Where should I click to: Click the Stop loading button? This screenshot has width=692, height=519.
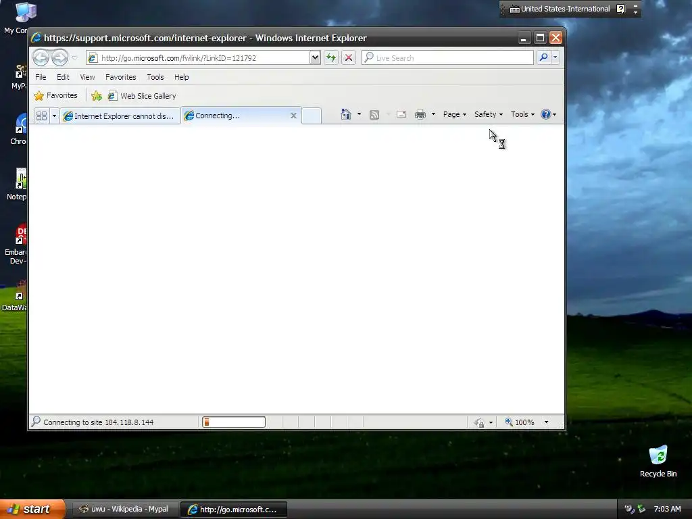click(x=349, y=58)
